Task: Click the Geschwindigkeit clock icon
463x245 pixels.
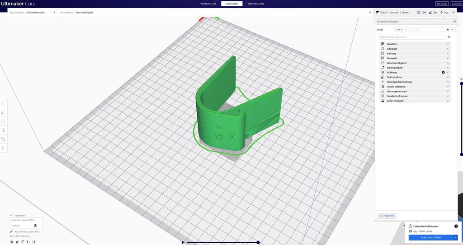Action: coord(383,63)
